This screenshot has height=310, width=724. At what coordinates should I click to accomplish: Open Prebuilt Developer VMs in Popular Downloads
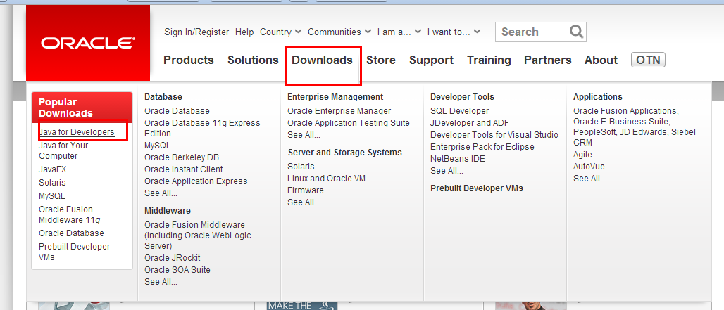point(75,252)
